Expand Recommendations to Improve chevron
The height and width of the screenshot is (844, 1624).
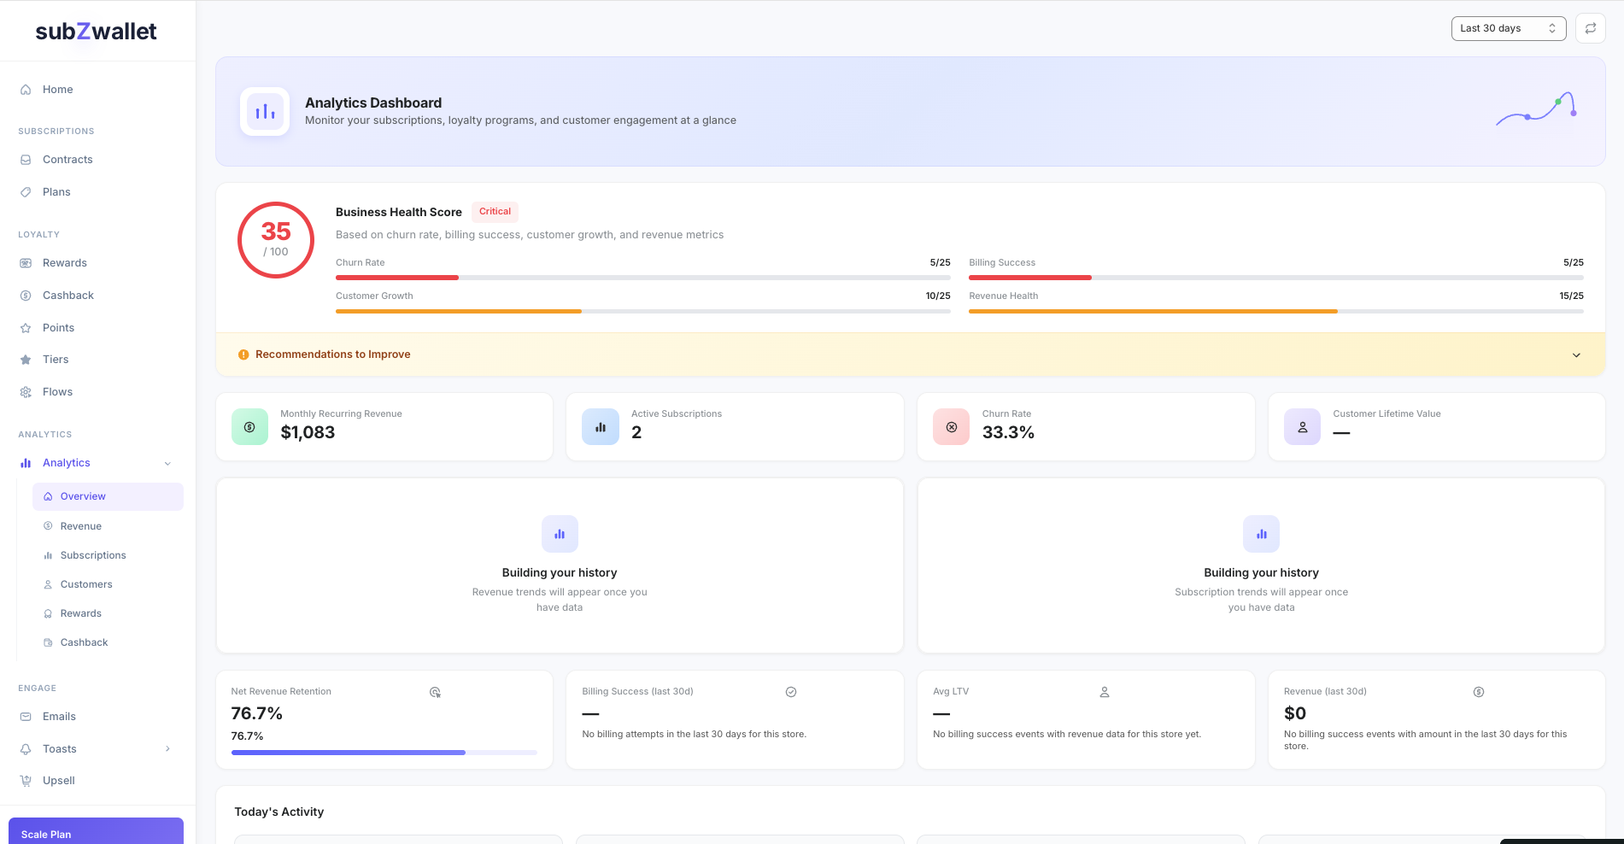point(1577,355)
